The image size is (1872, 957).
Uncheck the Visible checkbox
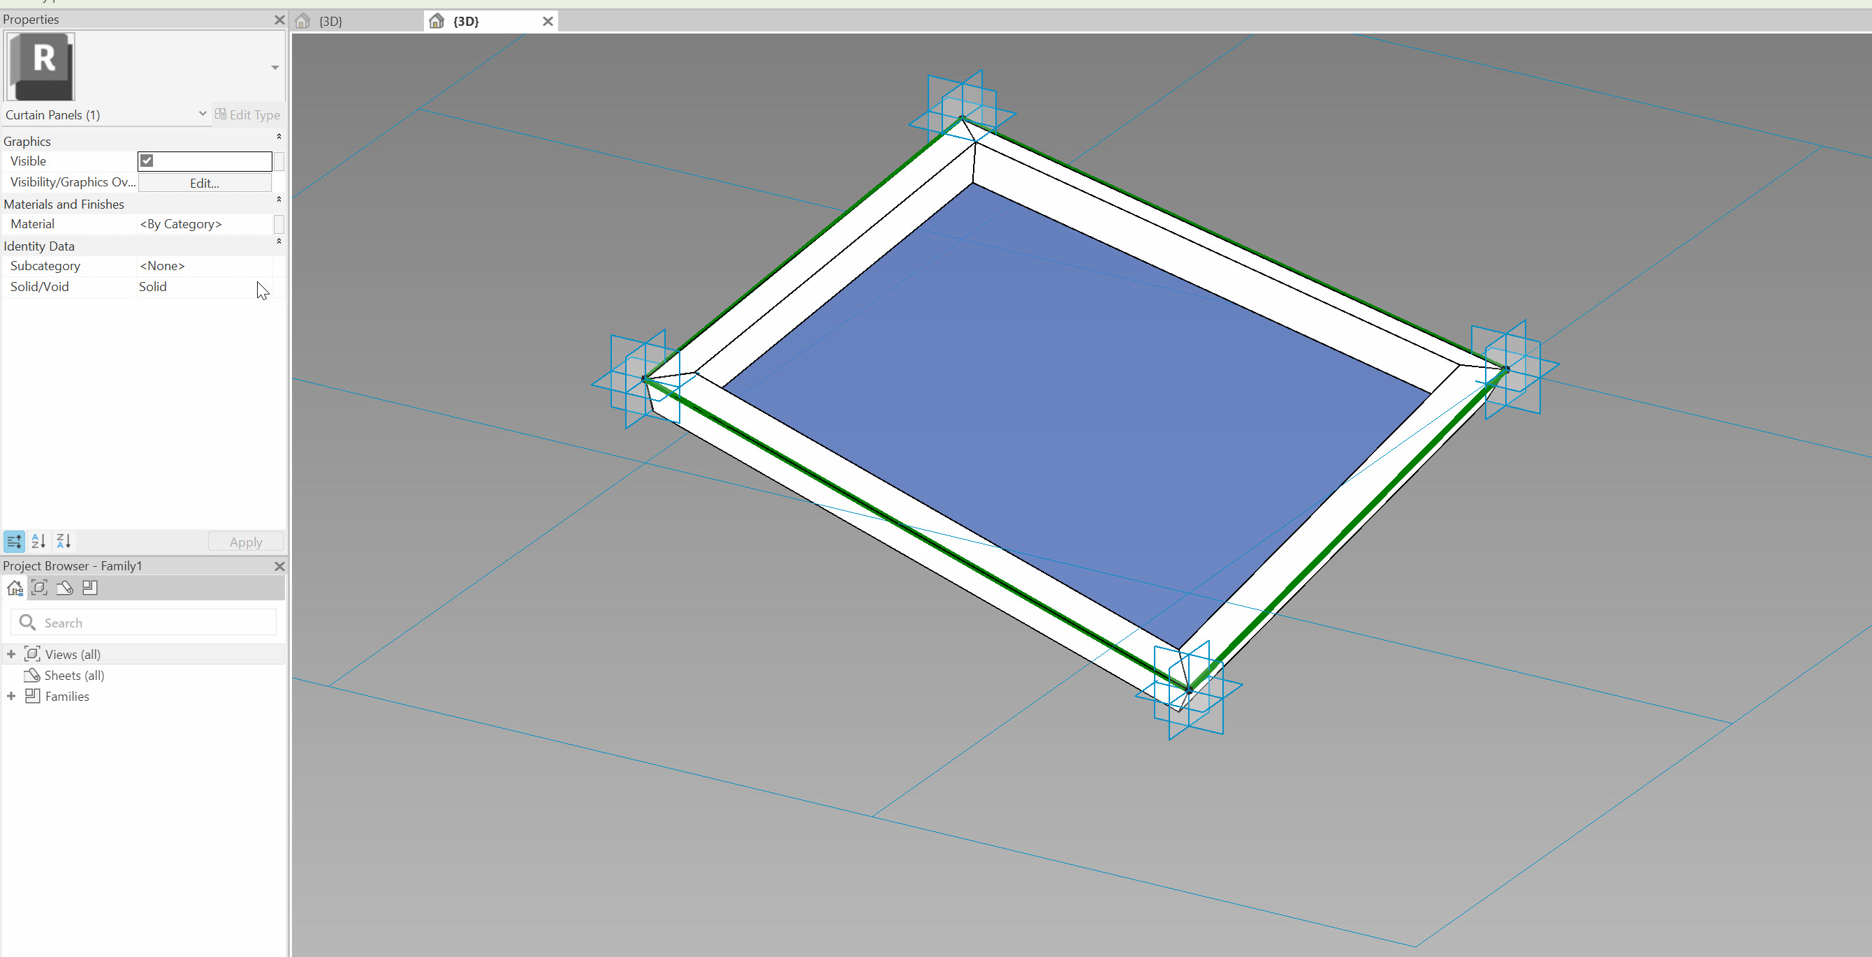pyautogui.click(x=147, y=161)
